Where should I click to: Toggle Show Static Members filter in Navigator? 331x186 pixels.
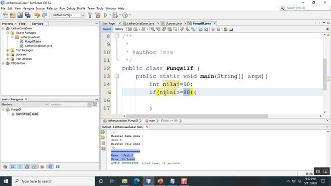click(20, 166)
